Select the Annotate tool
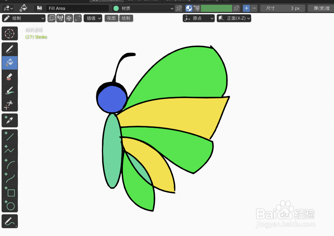The image size is (334, 236). [x=10, y=221]
